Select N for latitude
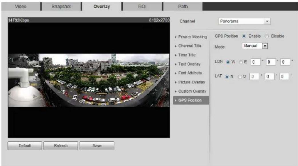This screenshot has height=166, width=298. pyautogui.click(x=227, y=76)
